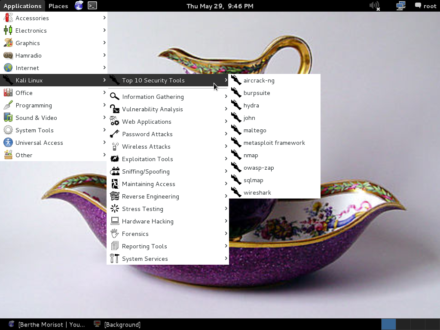This screenshot has width=440, height=330.
Task: Click the date and time clock
Action: [220, 6]
